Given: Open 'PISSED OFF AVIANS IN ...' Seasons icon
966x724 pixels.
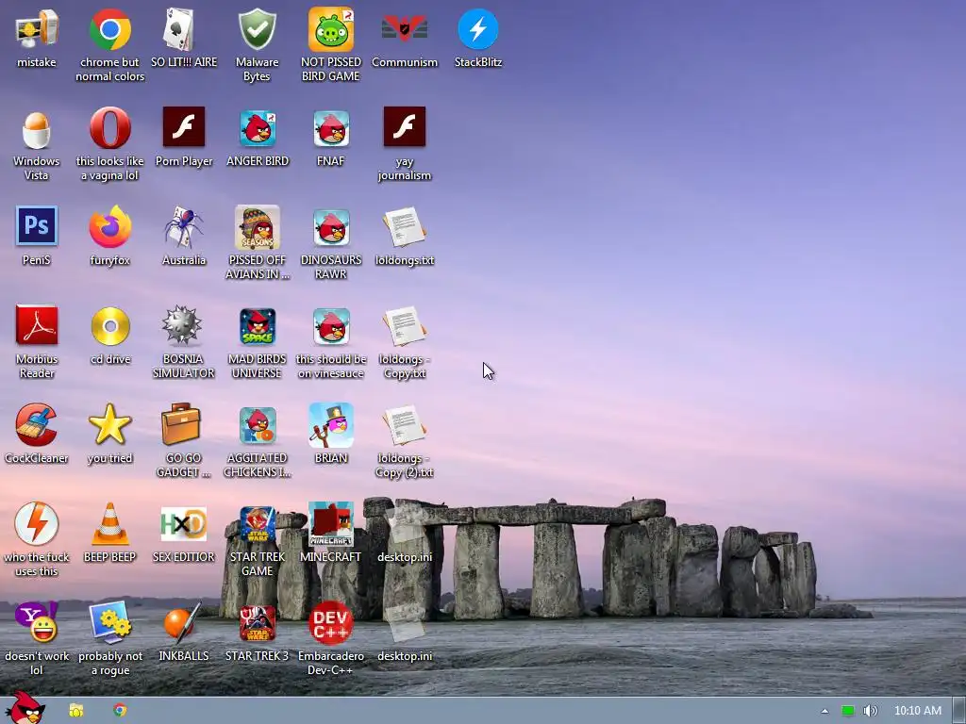Looking at the screenshot, I should coord(257,244).
